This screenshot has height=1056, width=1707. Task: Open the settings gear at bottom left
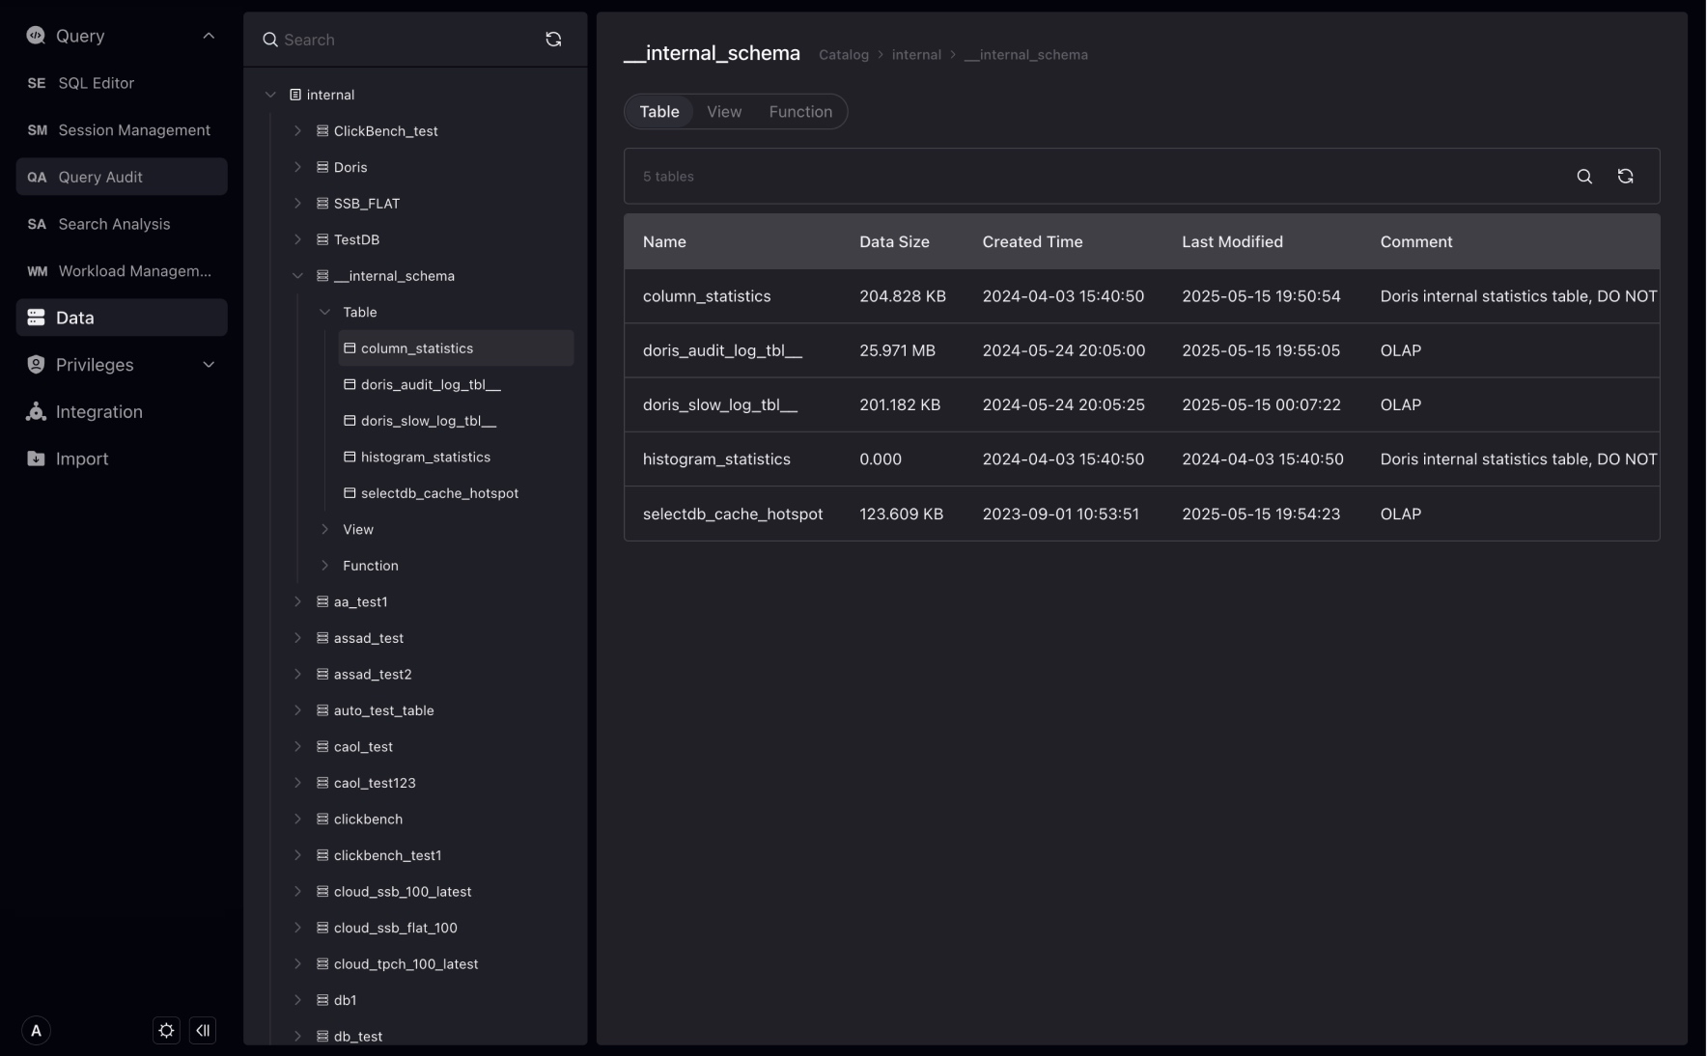click(165, 1030)
